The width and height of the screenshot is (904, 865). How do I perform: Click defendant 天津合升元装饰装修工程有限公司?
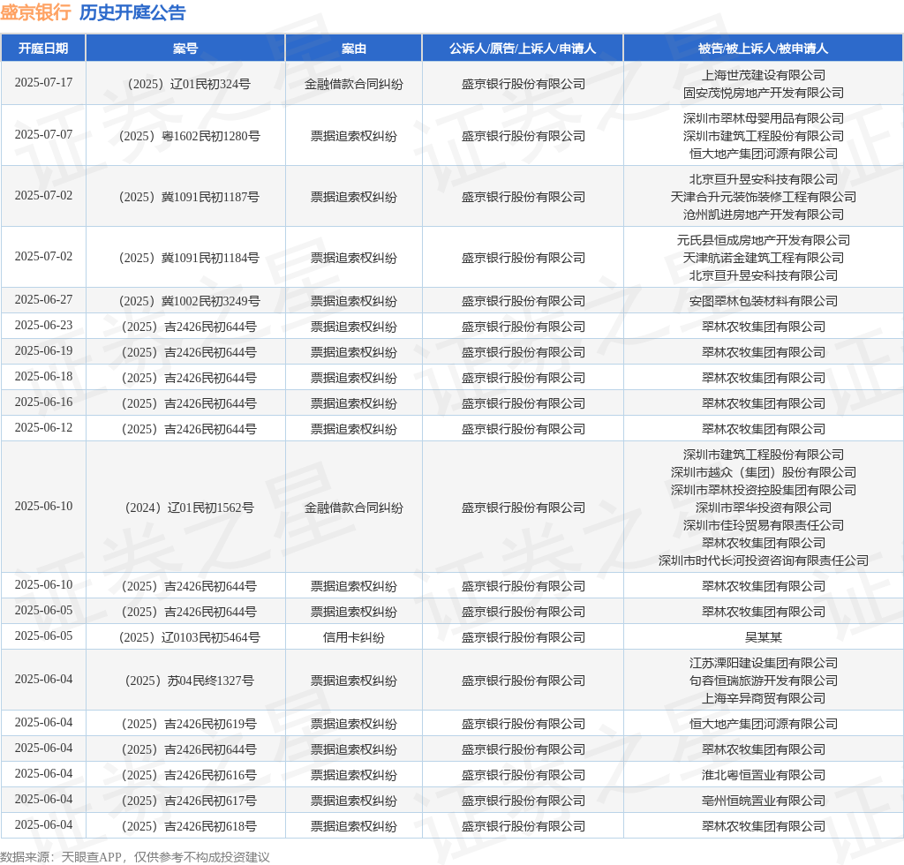click(x=764, y=197)
